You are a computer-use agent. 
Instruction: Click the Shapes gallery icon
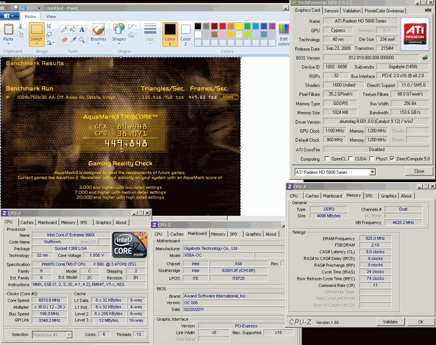[x=119, y=30]
